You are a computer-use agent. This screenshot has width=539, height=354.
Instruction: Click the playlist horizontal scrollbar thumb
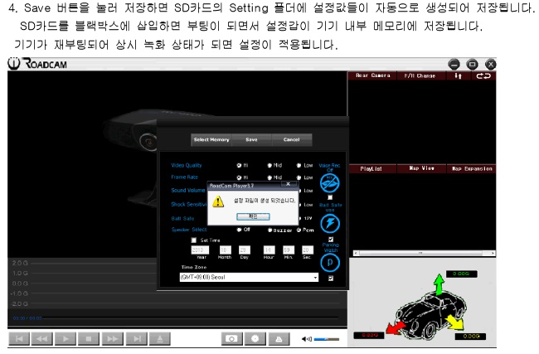tap(420, 254)
